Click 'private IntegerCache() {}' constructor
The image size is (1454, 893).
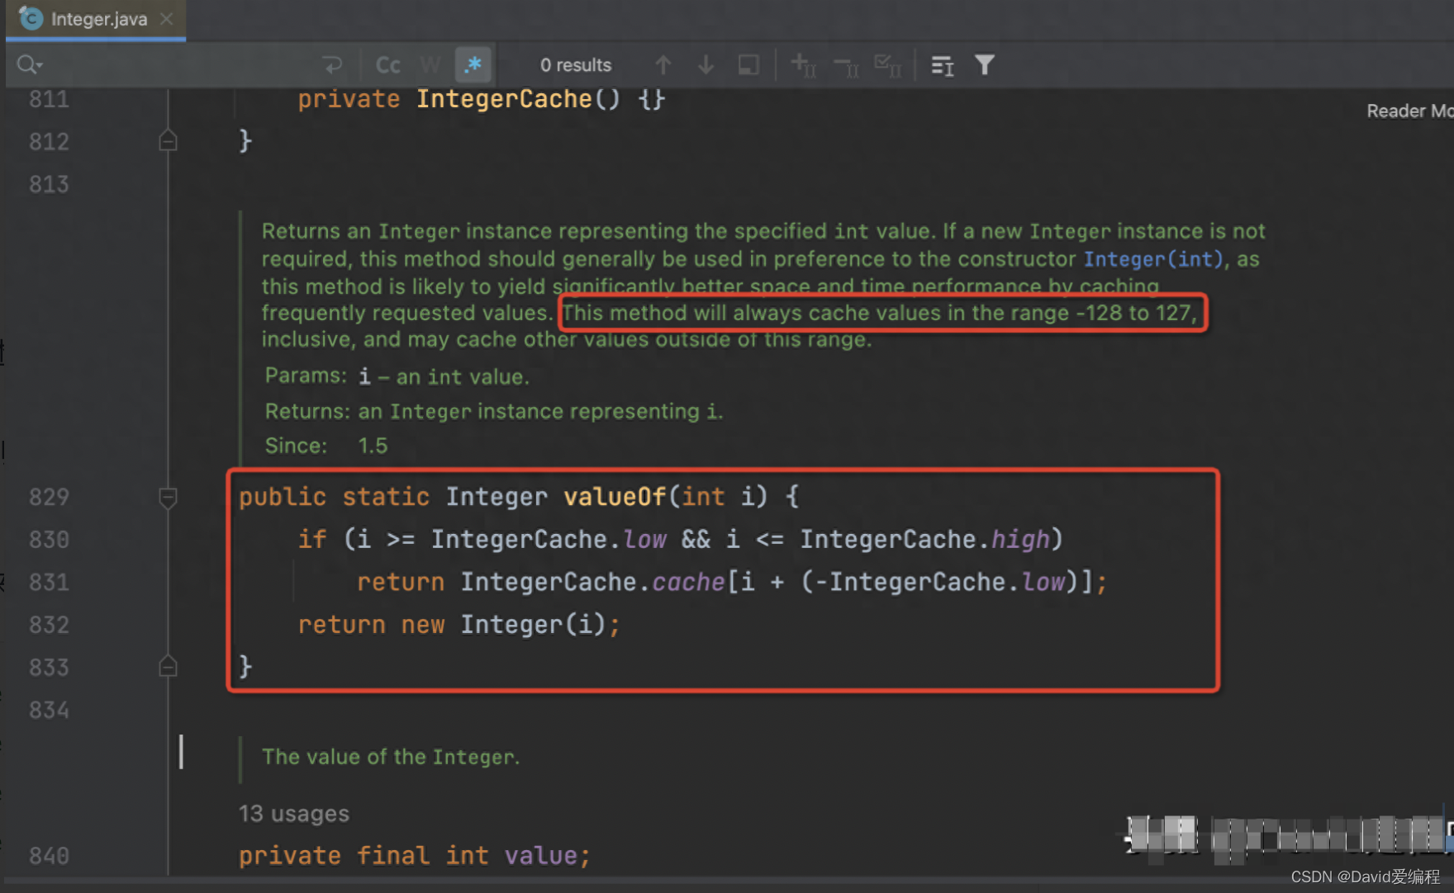(482, 99)
